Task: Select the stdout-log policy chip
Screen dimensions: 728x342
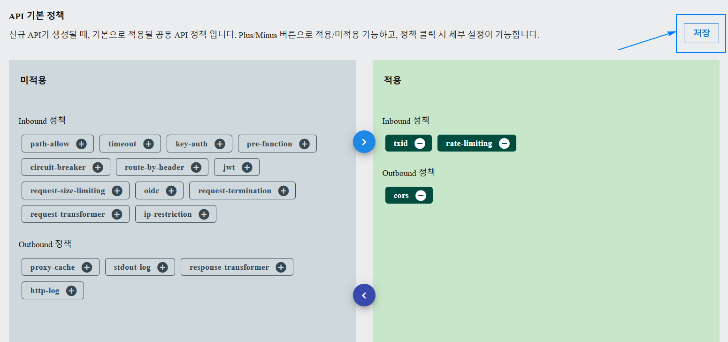Action: [x=133, y=267]
